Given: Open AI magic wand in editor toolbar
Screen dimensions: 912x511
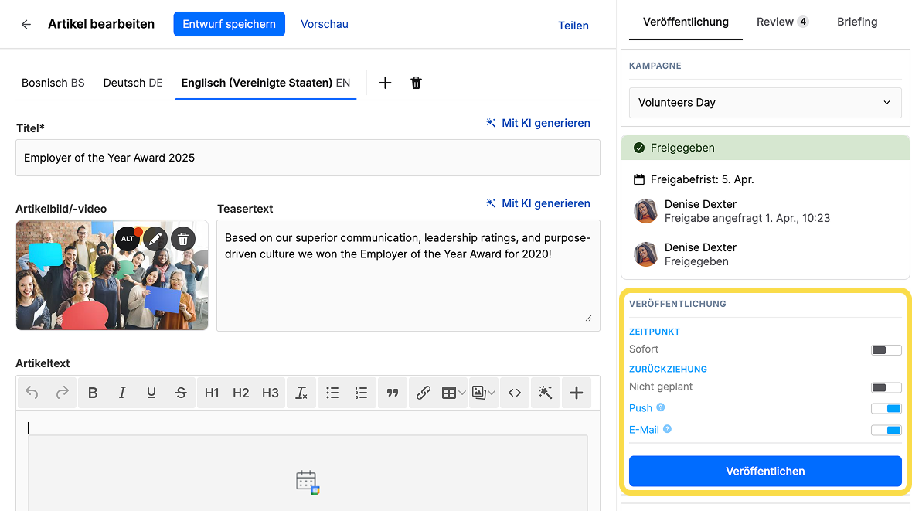Looking at the screenshot, I should tap(545, 393).
